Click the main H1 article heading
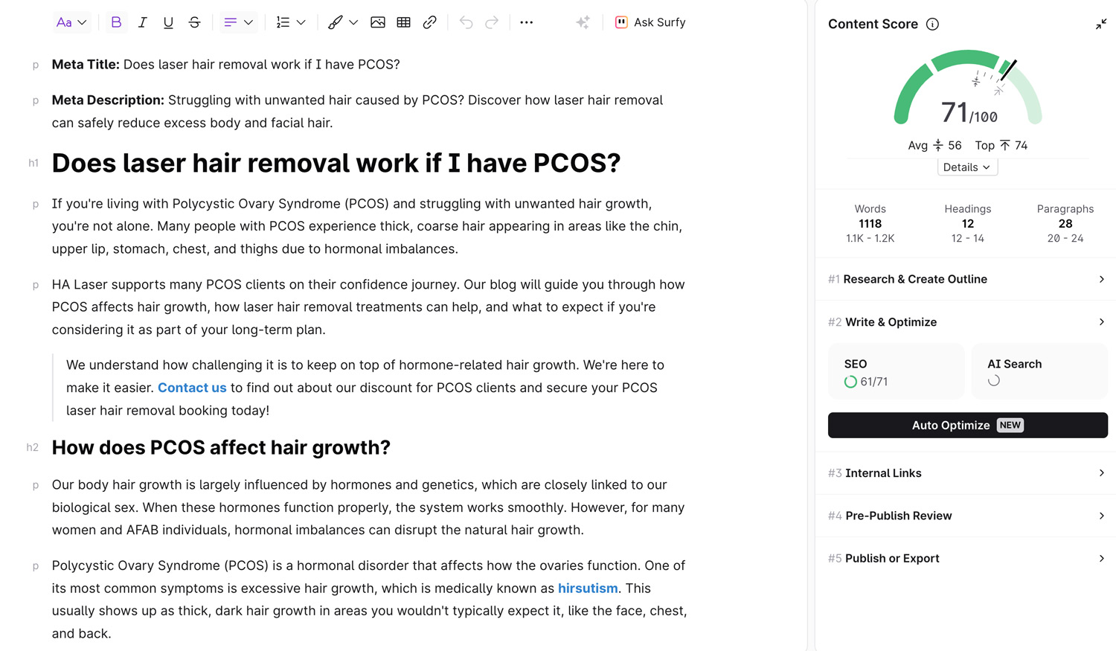Viewport: 1116px width, 651px height. point(336,163)
